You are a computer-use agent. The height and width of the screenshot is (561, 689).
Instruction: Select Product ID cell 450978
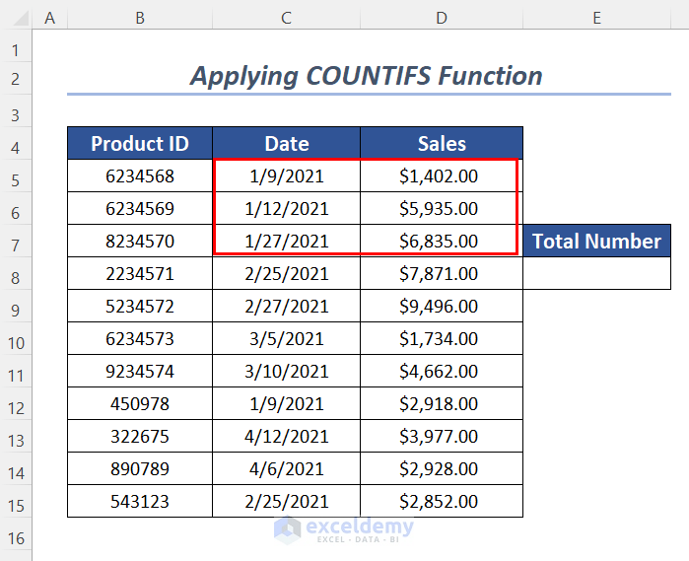tap(140, 403)
